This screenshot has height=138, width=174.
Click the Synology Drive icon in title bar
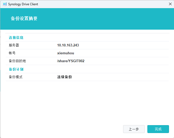4,4
